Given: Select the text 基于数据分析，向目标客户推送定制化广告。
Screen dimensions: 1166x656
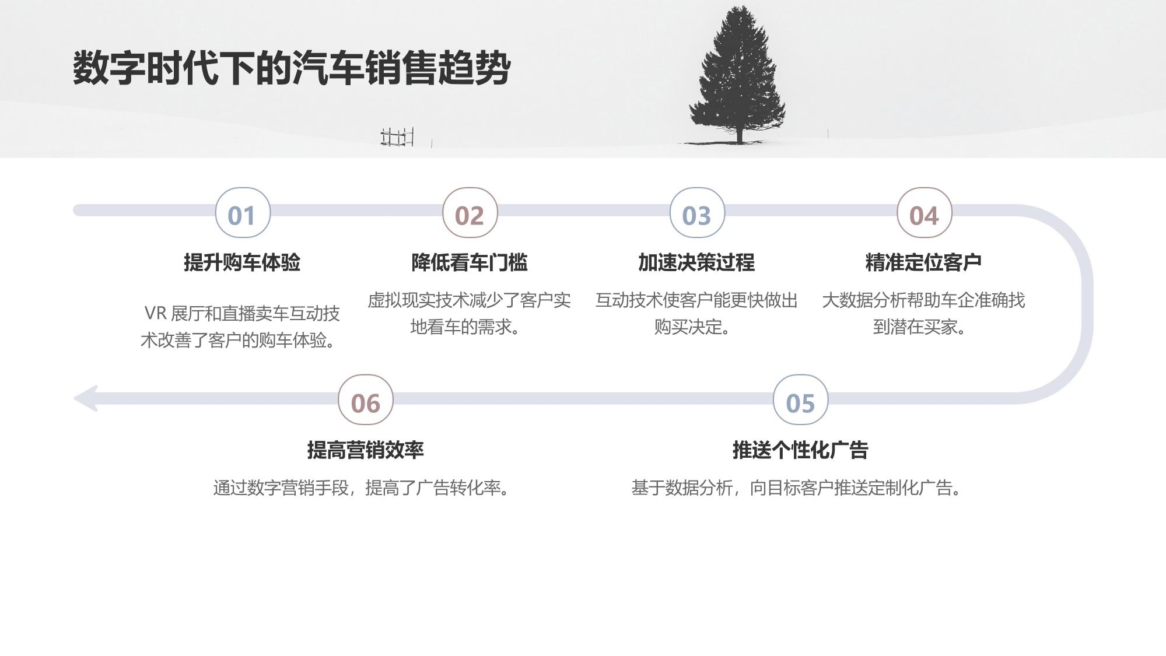Looking at the screenshot, I should pyautogui.click(x=798, y=487).
